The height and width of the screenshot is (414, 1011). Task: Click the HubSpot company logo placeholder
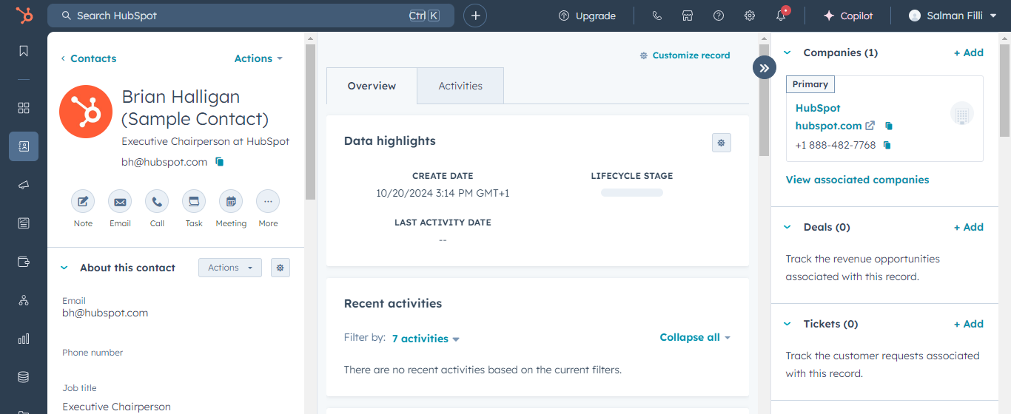coord(962,114)
